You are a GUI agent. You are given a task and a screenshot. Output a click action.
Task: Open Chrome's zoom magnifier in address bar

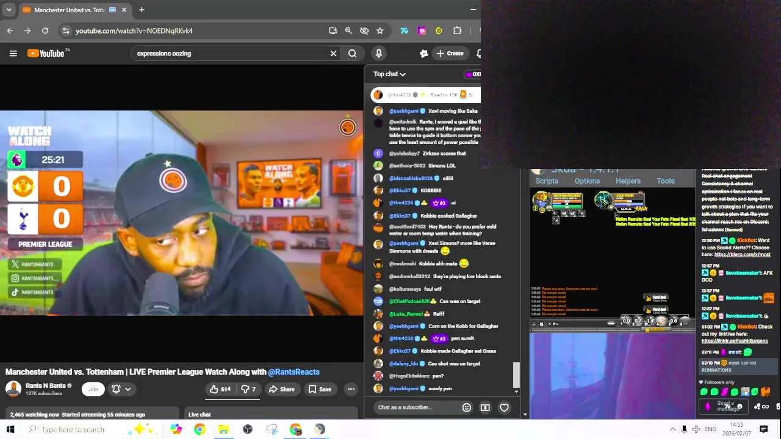[x=348, y=30]
